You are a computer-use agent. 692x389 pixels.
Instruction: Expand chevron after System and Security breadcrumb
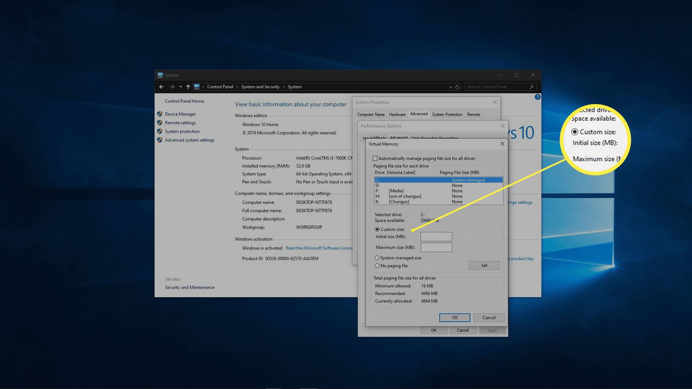[284, 87]
